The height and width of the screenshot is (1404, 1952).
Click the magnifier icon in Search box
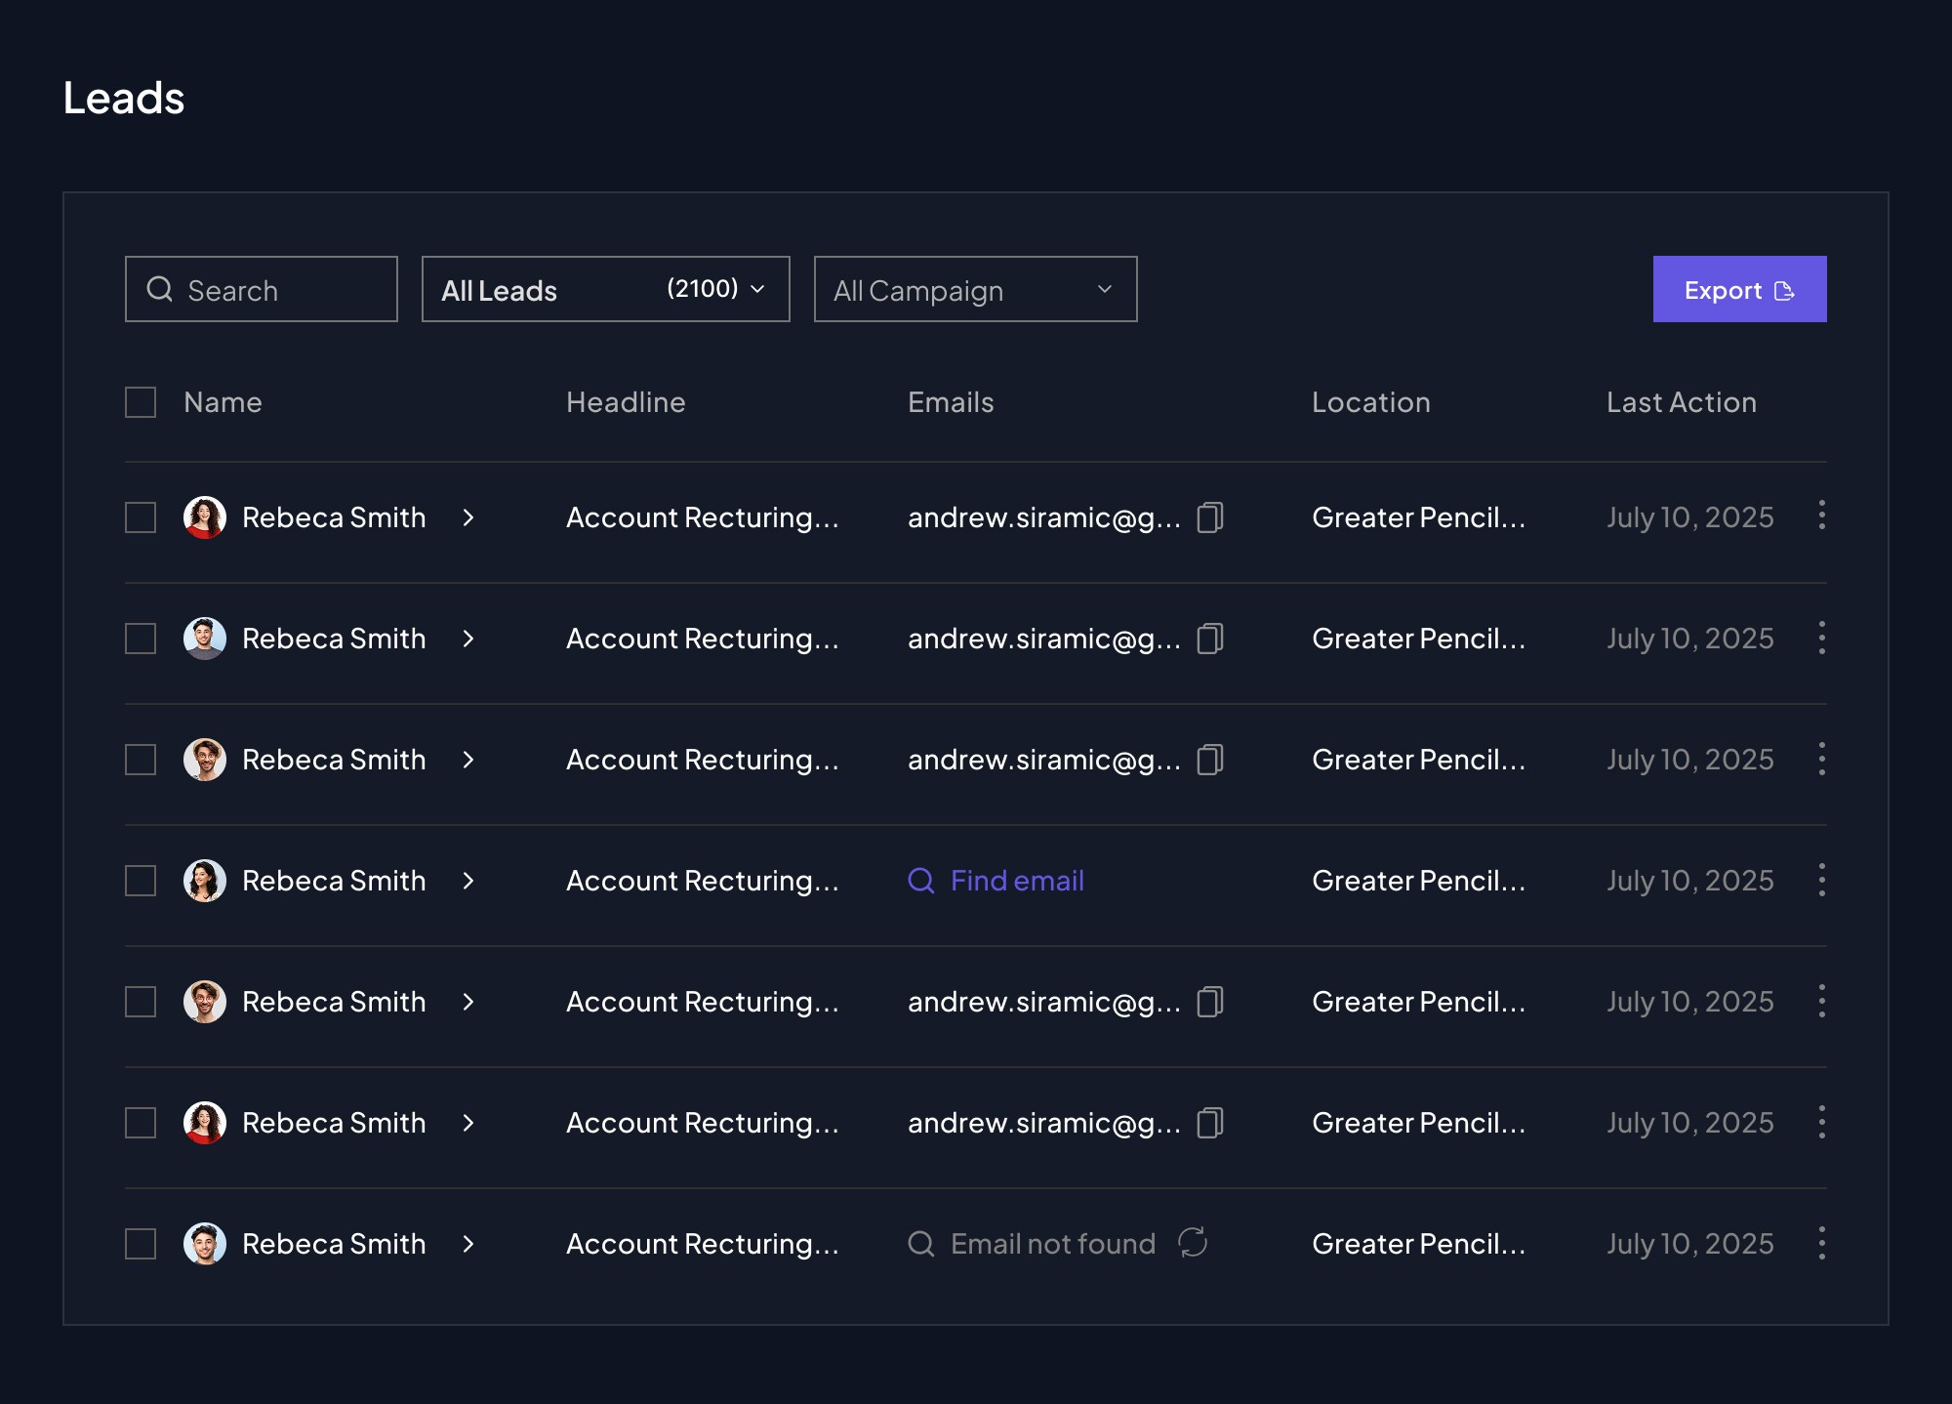pyautogui.click(x=159, y=289)
